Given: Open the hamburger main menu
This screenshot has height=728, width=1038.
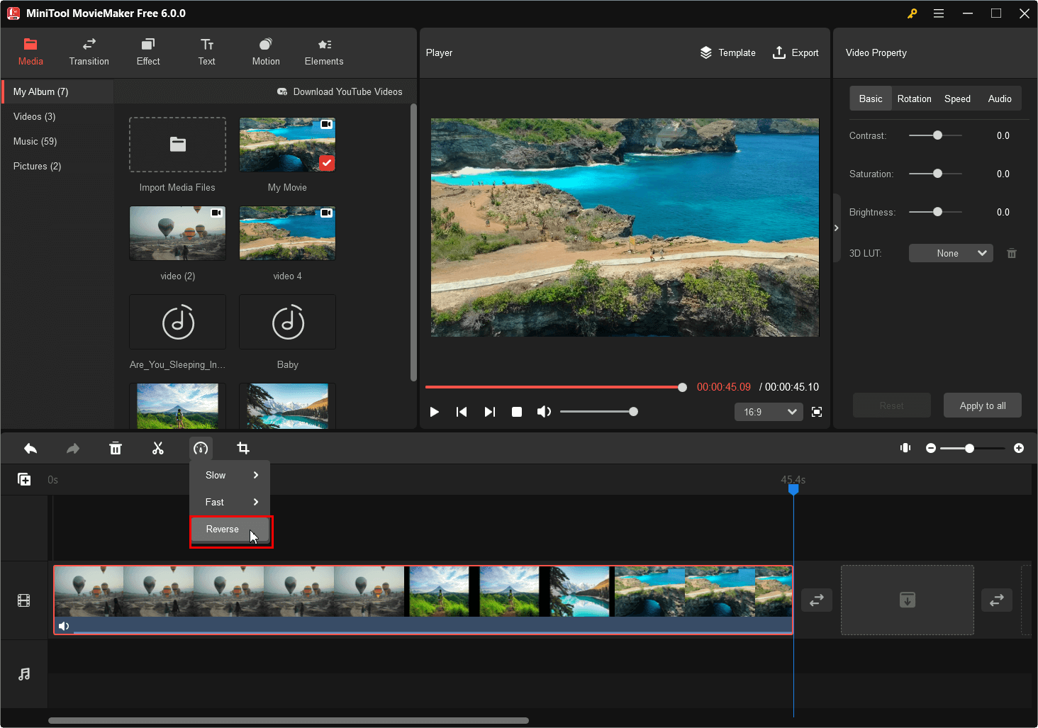Looking at the screenshot, I should click(x=939, y=13).
